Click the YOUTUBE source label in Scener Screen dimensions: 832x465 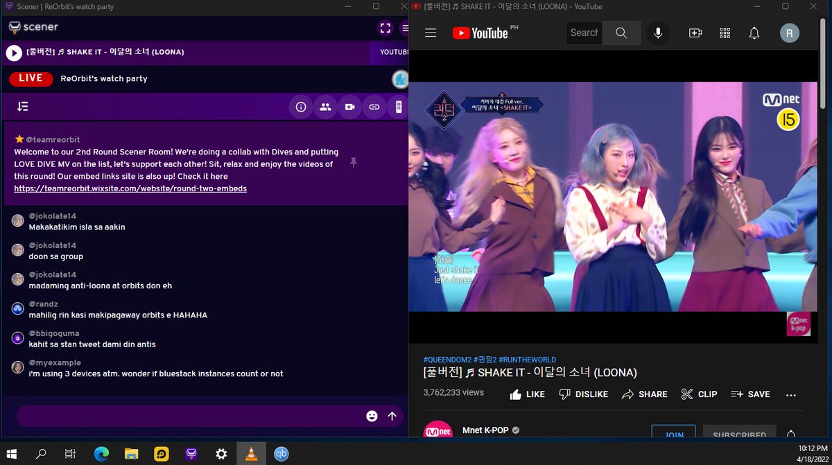click(394, 52)
